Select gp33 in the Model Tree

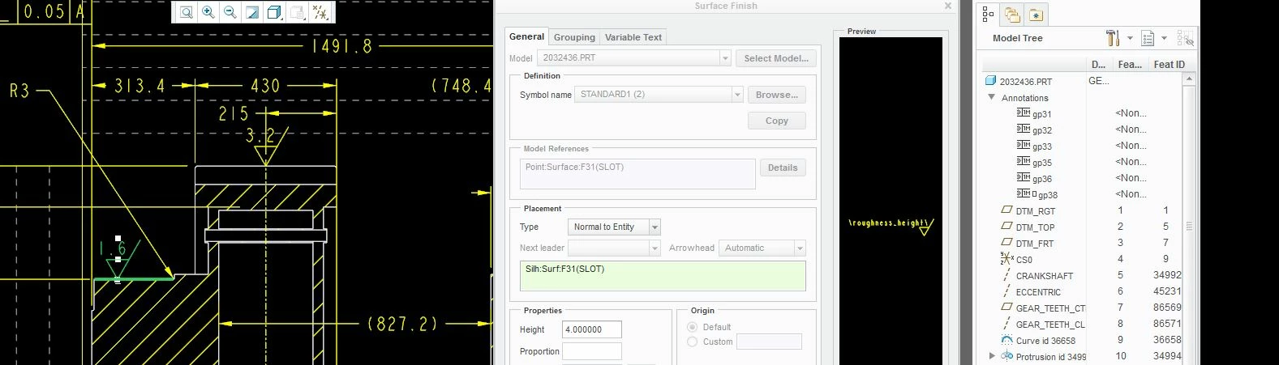pyautogui.click(x=1042, y=146)
